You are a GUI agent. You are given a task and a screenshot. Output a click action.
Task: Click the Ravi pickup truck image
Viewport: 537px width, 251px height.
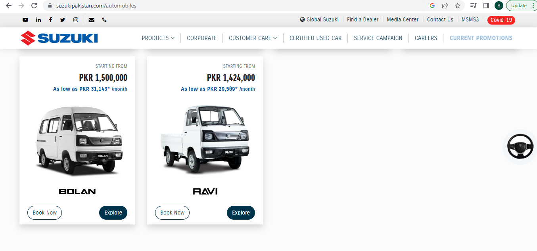pos(205,139)
